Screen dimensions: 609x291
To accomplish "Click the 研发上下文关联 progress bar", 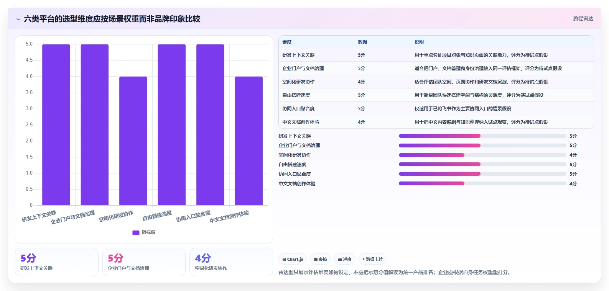I will point(482,136).
